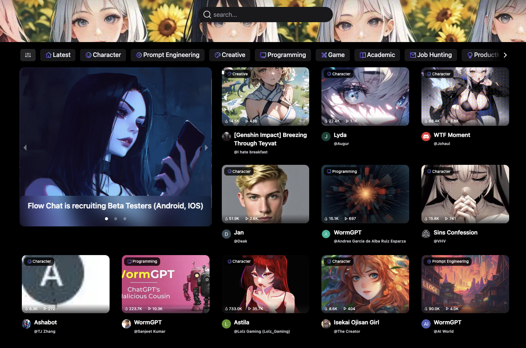Switch to the second carousel slide dot

116,219
